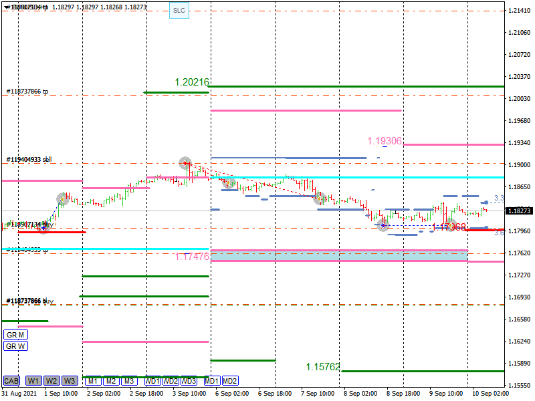The height and width of the screenshot is (401, 535).
Task: Select the trade marker just after 6 Sep 02:00
Action: [x=229, y=182]
